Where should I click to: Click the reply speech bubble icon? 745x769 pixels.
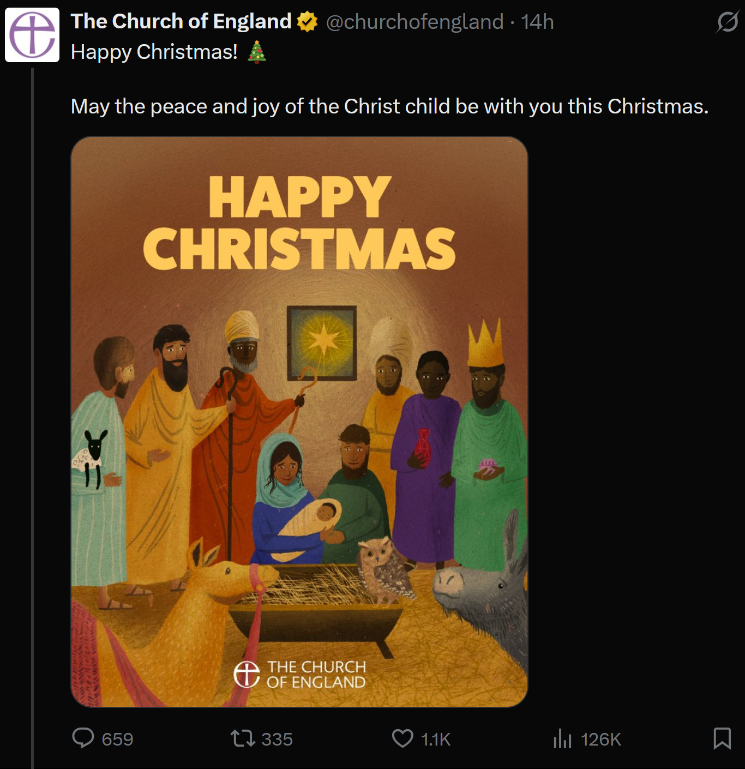pyautogui.click(x=83, y=738)
